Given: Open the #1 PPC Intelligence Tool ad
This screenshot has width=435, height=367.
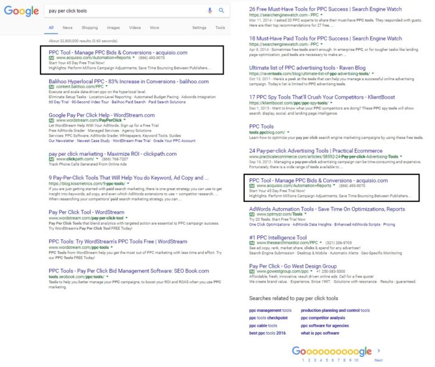Looking at the screenshot, I should point(278,238).
